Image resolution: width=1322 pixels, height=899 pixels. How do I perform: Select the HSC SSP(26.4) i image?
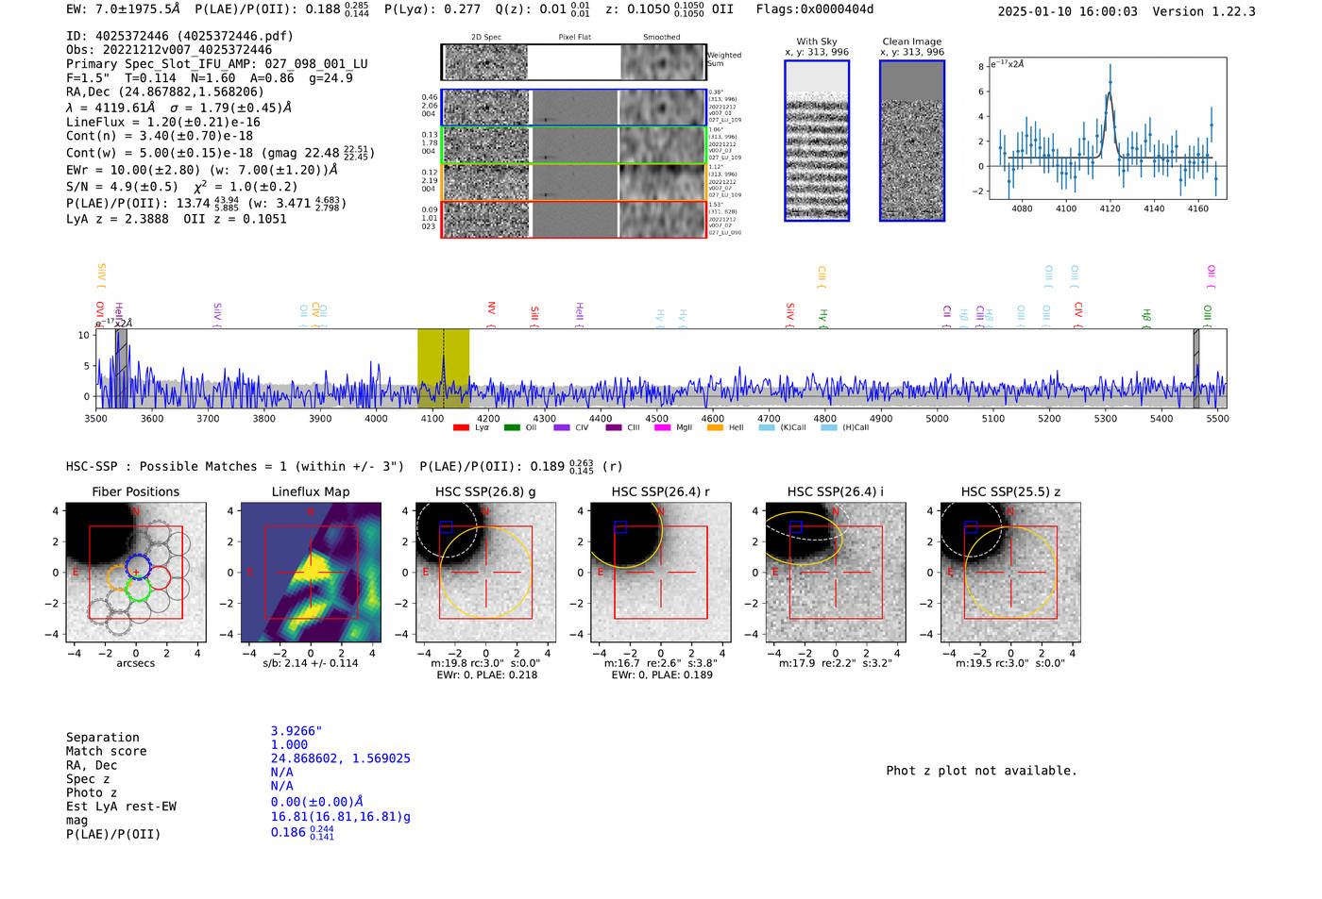click(x=835, y=573)
